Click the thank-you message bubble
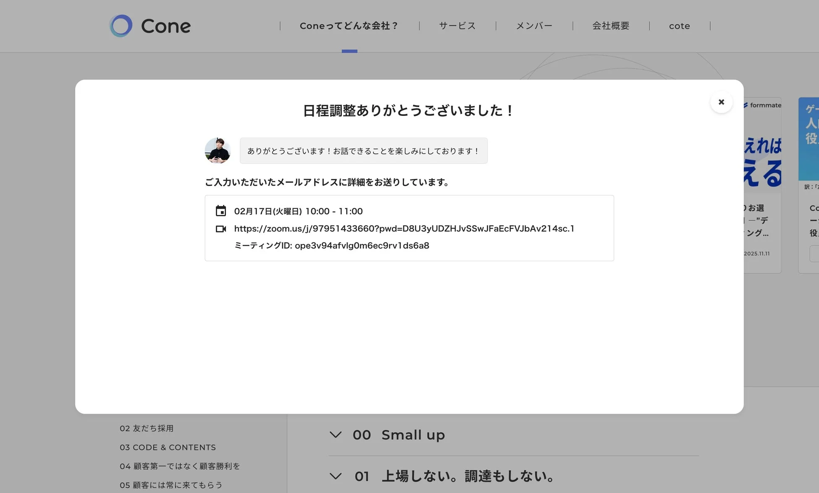The image size is (819, 493). [x=363, y=151]
